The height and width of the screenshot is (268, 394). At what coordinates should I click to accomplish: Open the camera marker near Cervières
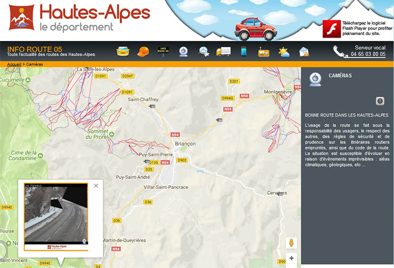280,194
